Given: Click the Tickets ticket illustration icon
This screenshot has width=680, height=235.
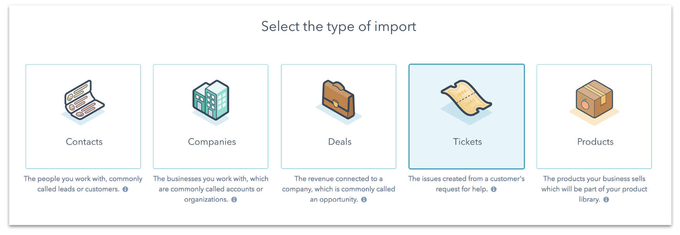Looking at the screenshot, I should [x=466, y=102].
